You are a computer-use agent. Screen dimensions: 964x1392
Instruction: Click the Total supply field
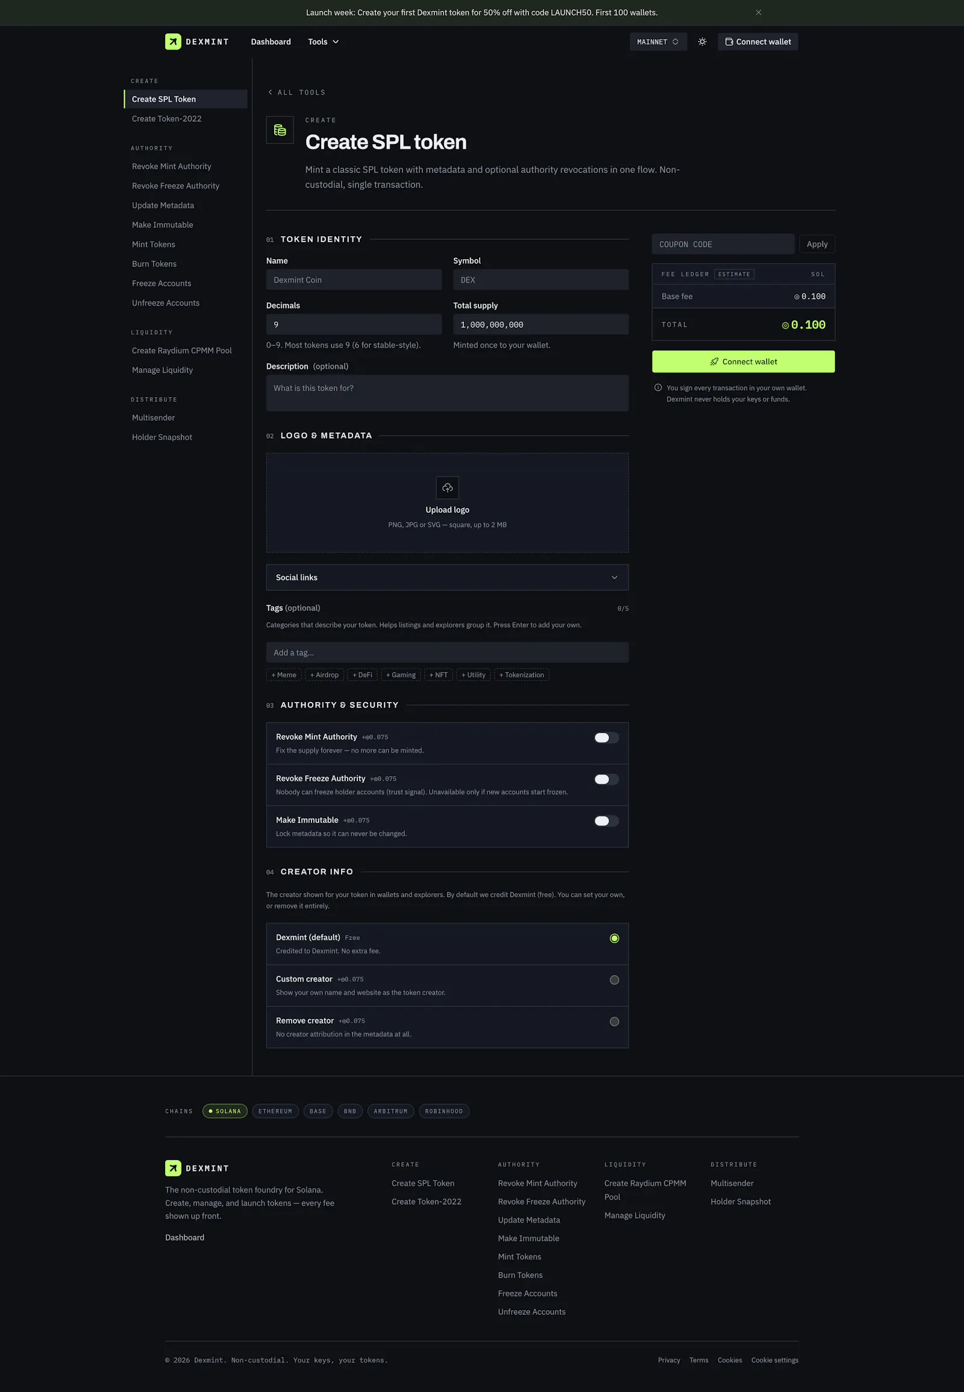pyautogui.click(x=540, y=324)
